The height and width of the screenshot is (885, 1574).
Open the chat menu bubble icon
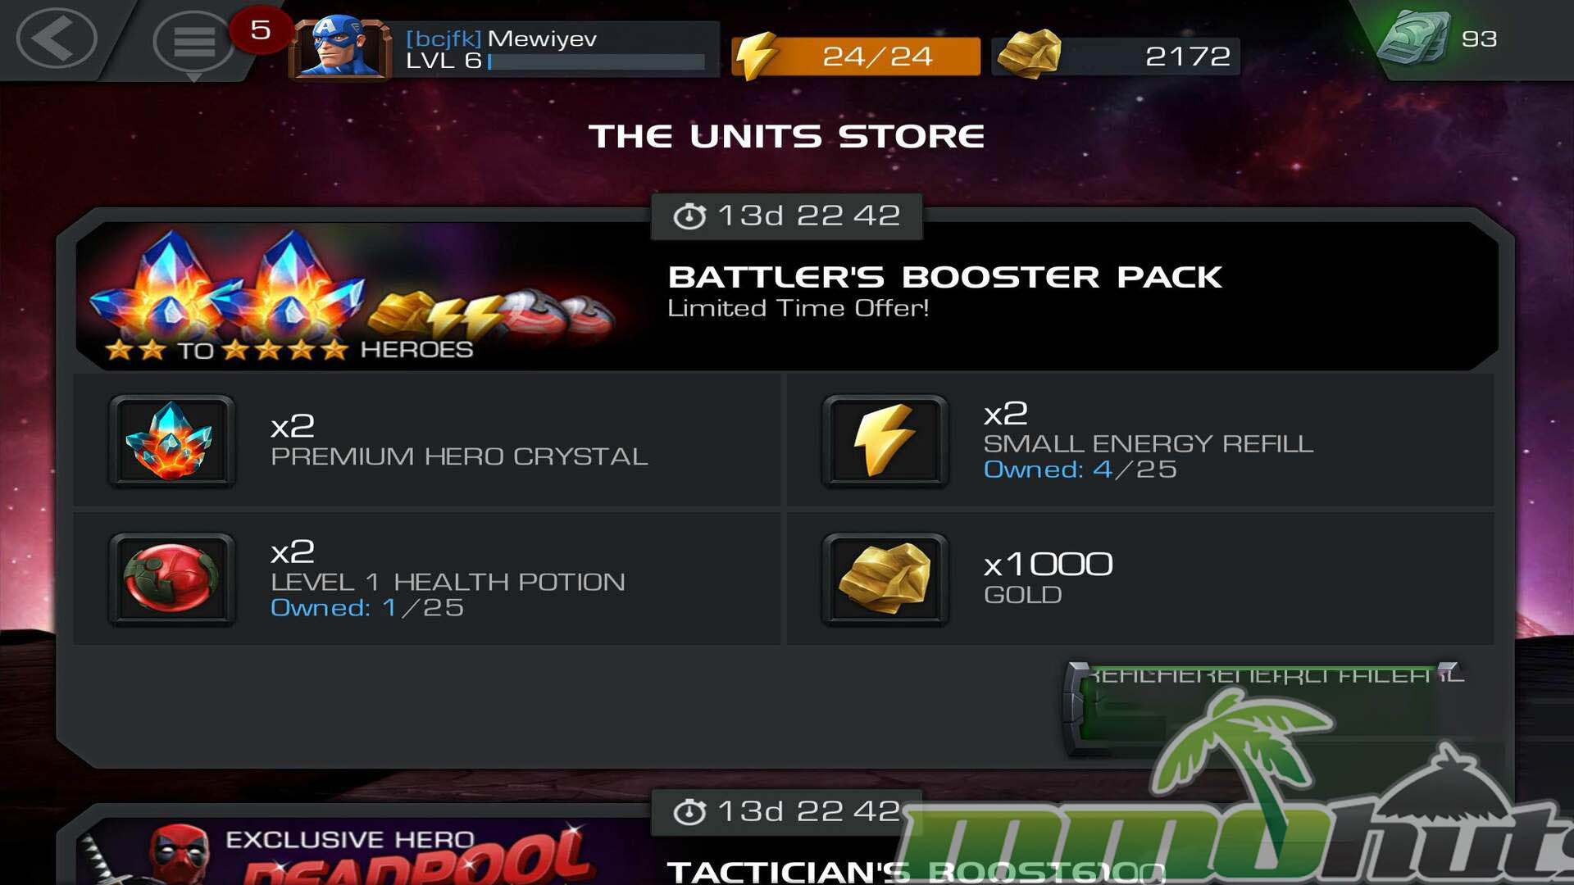click(x=193, y=43)
